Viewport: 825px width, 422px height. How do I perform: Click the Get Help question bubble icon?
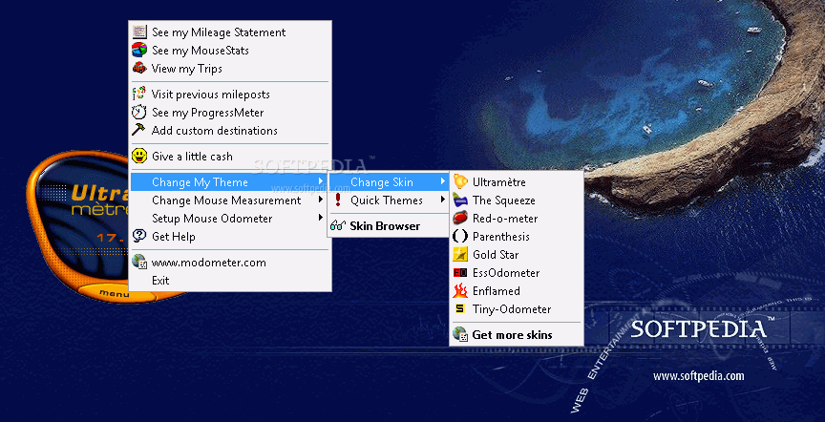pos(138,236)
